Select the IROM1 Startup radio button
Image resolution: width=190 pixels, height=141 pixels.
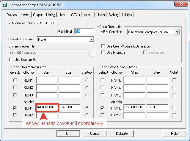click(x=87, y=107)
